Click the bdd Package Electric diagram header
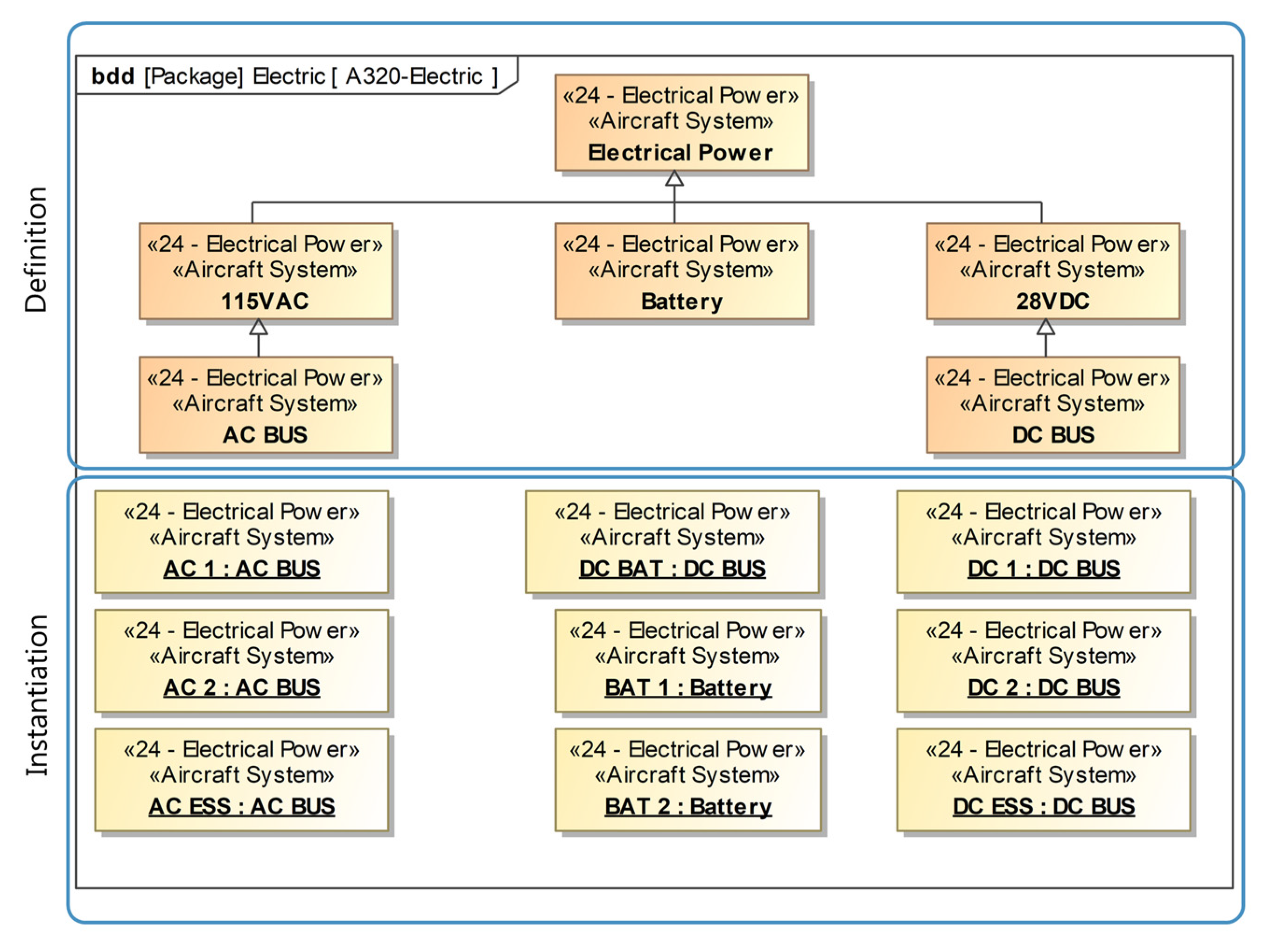Image resolution: width=1277 pixels, height=951 pixels. tap(294, 76)
